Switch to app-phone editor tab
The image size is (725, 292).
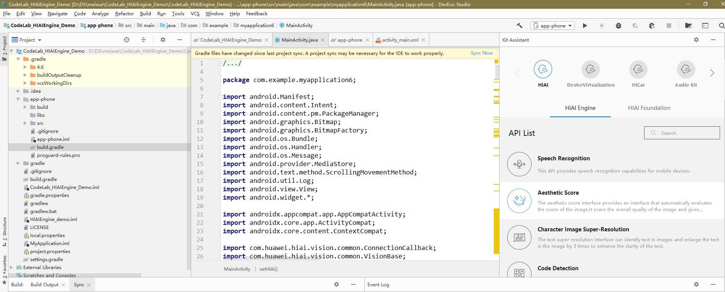tap(350, 40)
